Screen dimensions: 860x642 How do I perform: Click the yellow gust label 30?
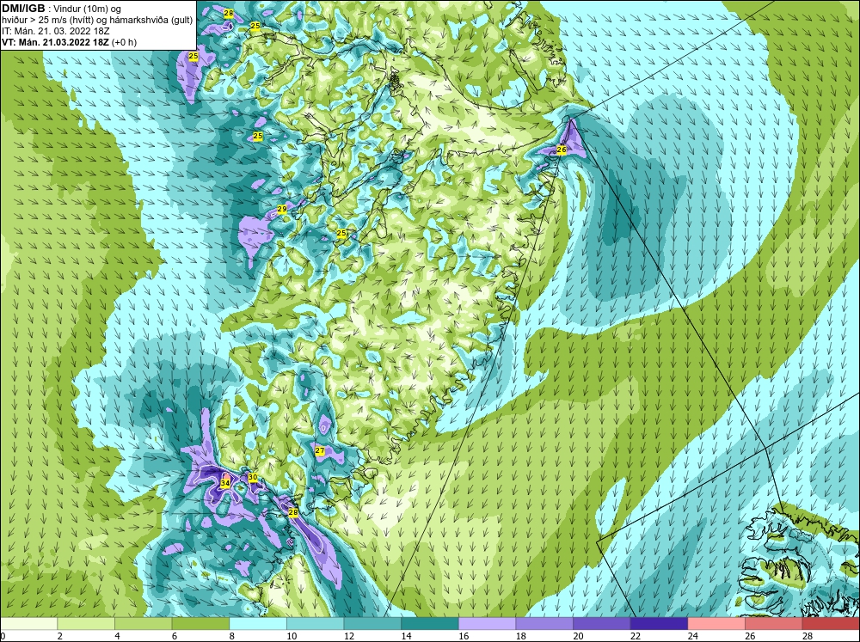tap(252, 477)
